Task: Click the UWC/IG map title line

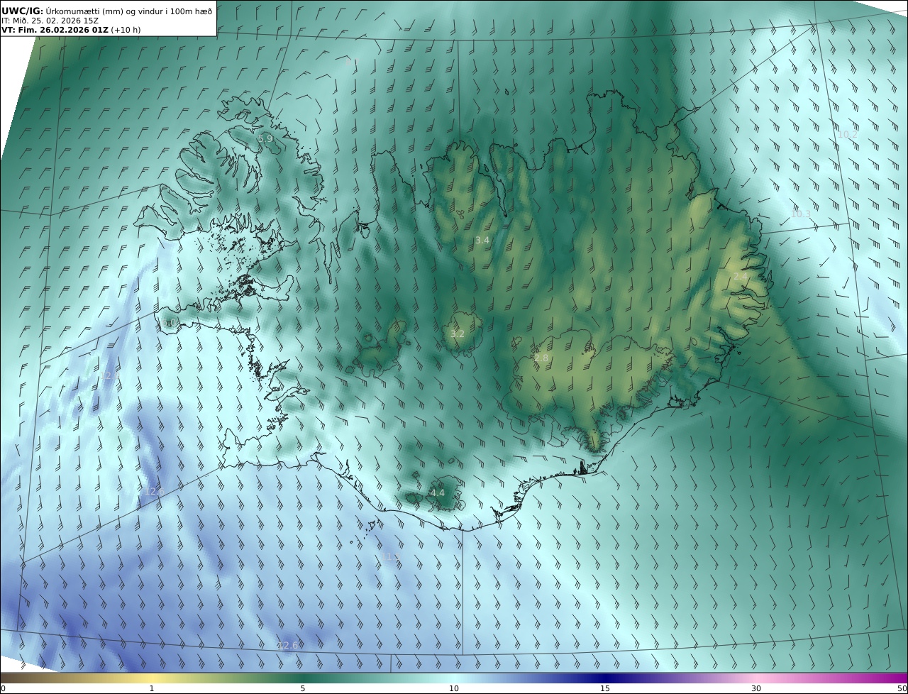Action: point(107,11)
